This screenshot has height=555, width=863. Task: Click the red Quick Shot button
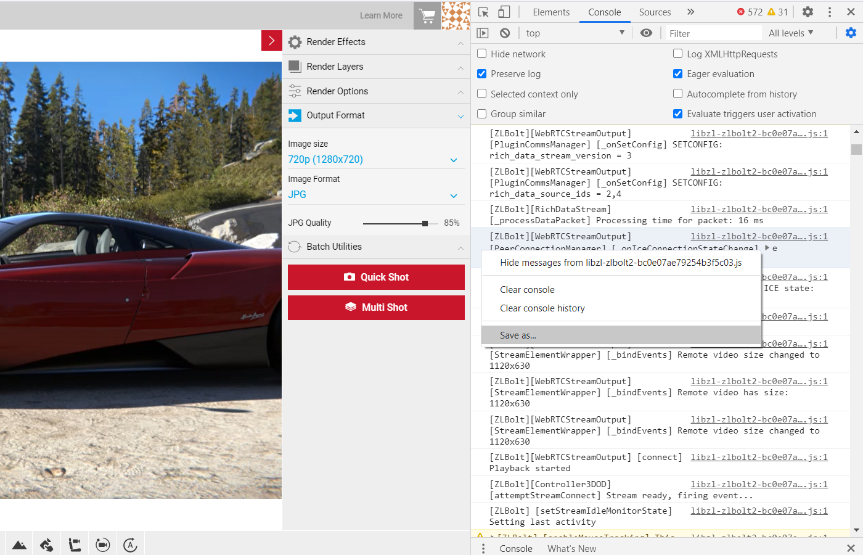click(x=376, y=277)
